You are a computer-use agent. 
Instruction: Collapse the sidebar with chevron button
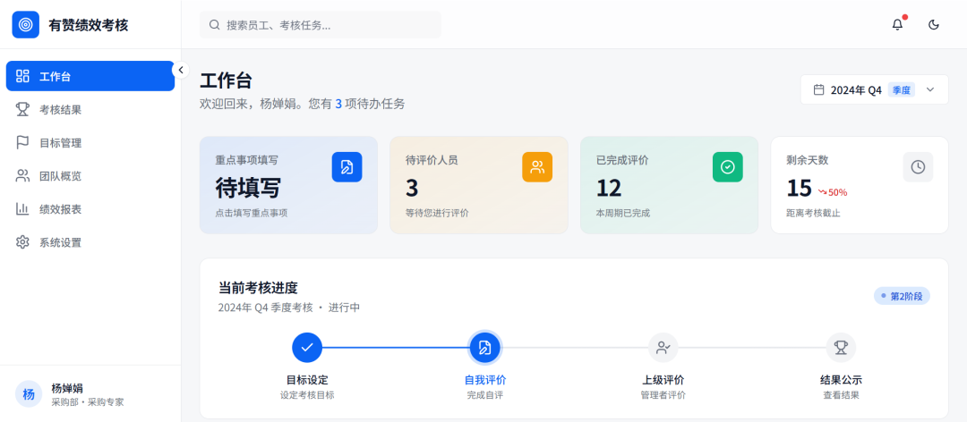(x=181, y=70)
